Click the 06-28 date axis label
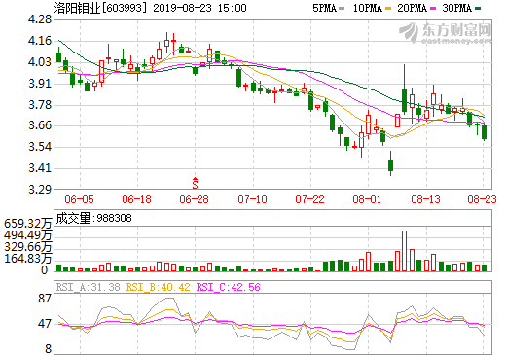Screen dimensions: 506x355 click(194, 199)
